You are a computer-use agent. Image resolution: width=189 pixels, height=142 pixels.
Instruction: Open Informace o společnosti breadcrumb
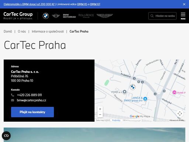pyautogui.click(x=48, y=31)
